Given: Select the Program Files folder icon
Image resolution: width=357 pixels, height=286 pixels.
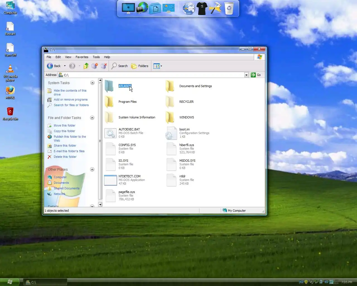Looking at the screenshot, I should 109,102.
